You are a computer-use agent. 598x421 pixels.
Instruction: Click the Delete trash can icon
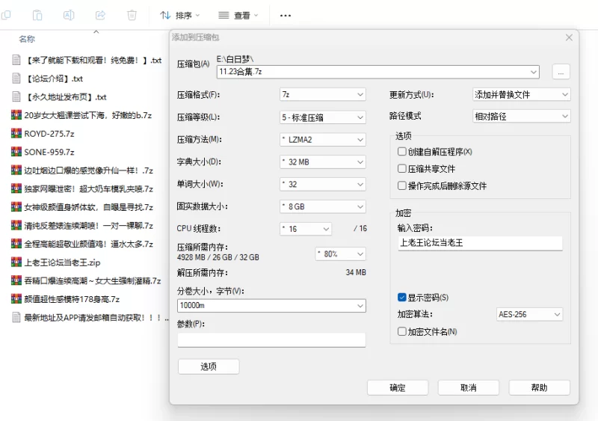click(x=132, y=15)
